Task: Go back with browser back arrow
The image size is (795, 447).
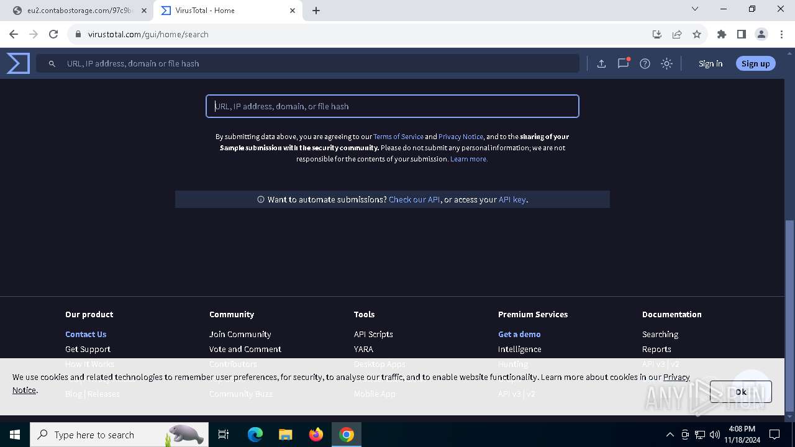Action: [14, 34]
